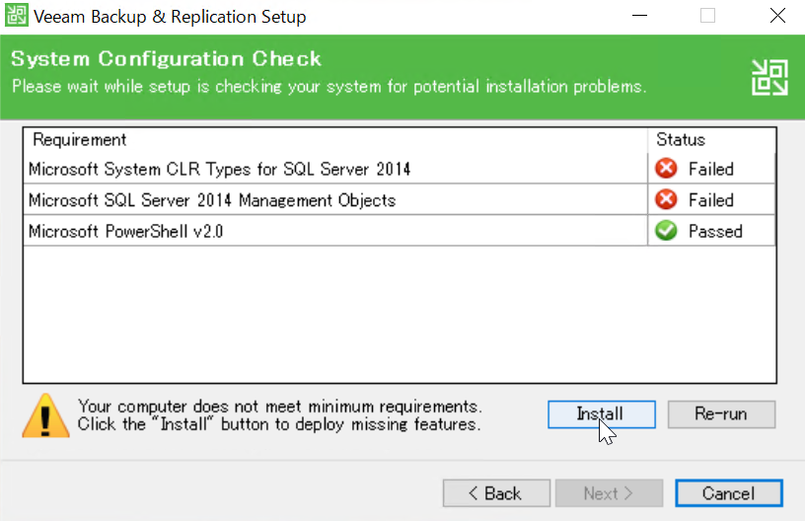Click the Veeam logo in title bar
Viewport: 805px width, 521px height.
[x=17, y=16]
